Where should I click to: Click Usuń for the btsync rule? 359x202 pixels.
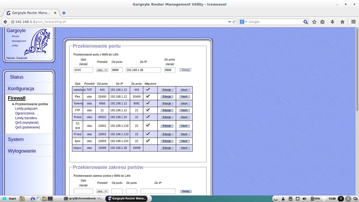[x=184, y=148]
